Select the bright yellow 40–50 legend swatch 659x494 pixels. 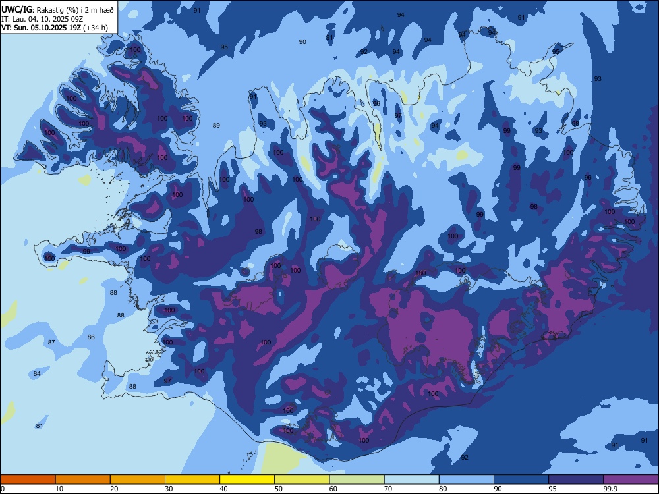pyautogui.click(x=247, y=480)
